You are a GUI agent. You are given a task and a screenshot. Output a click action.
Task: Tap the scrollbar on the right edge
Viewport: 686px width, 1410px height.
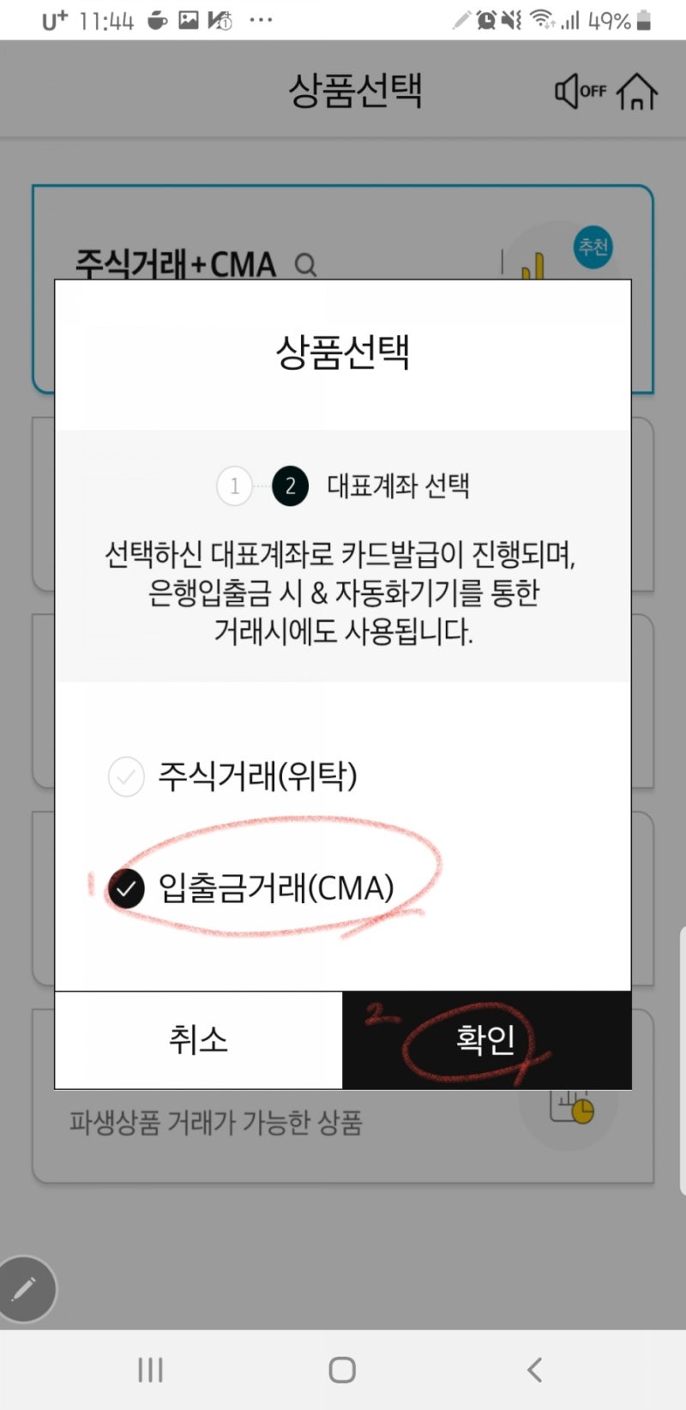click(682, 1060)
